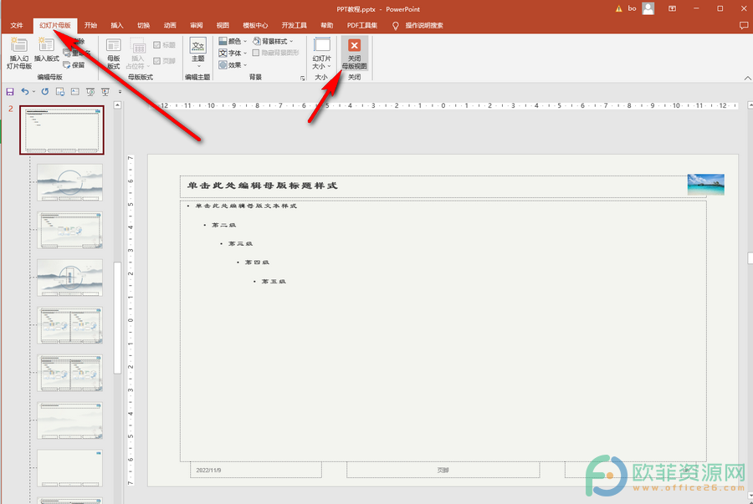
Task: Click Close Master View (关闭母版视图) button
Action: (x=355, y=53)
